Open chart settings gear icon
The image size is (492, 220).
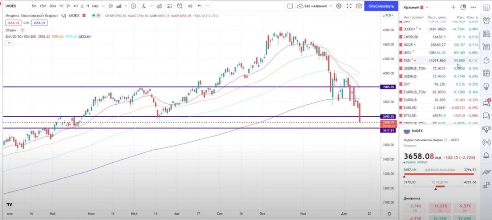339,6
